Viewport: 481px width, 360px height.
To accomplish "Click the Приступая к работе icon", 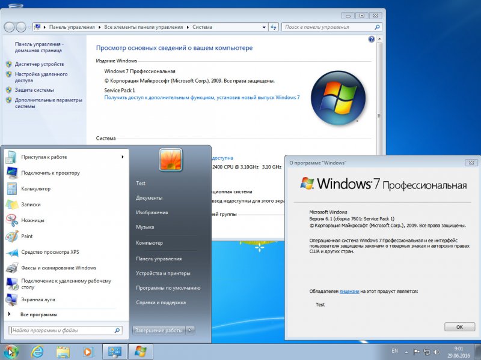I will click(11, 157).
